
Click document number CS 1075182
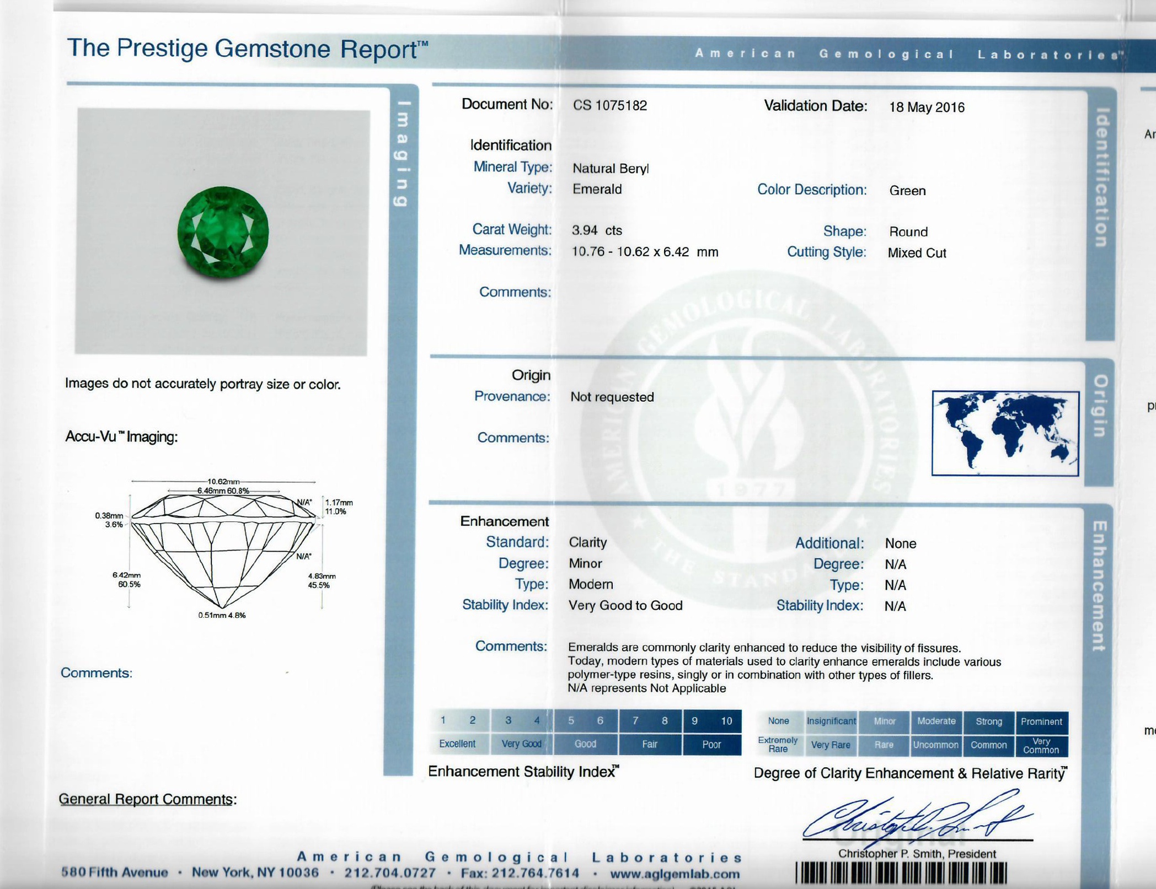click(x=609, y=105)
